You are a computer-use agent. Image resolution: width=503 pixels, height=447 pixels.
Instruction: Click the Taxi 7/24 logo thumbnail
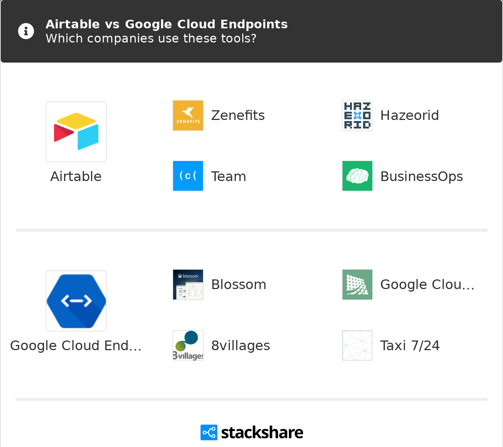[x=357, y=345]
